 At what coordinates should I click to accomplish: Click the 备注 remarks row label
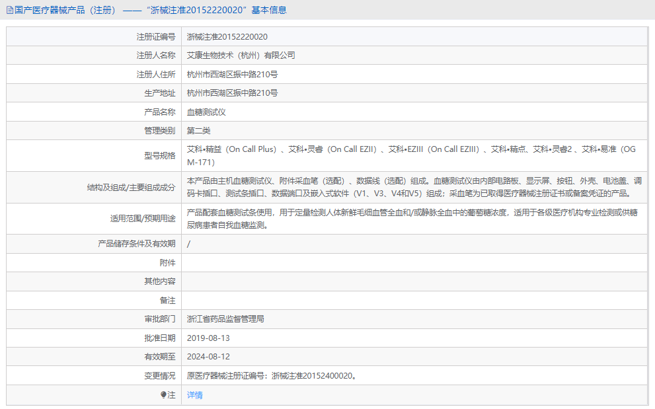pos(169,300)
